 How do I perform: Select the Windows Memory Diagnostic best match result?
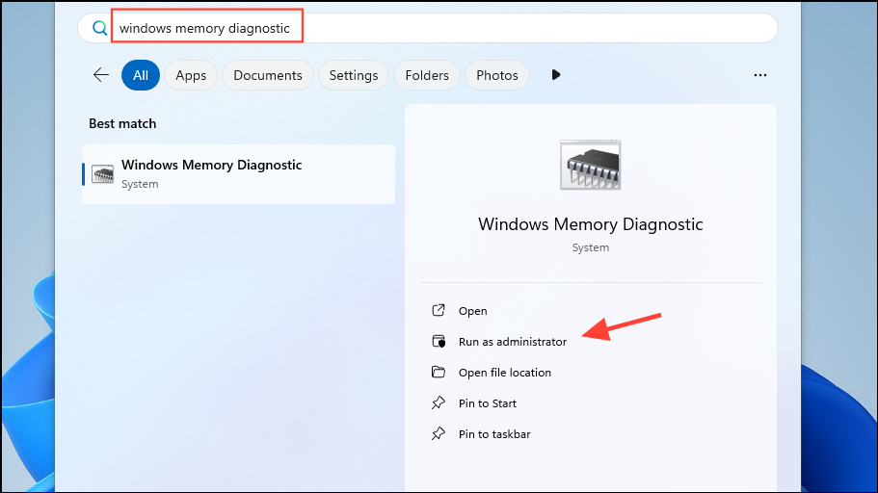tap(239, 174)
